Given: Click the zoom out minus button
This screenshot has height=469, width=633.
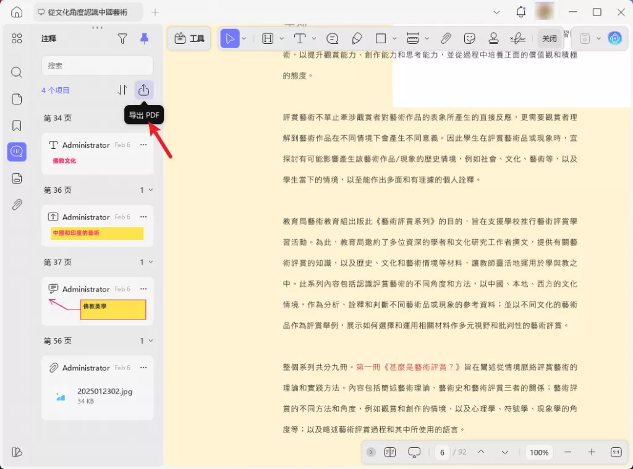Looking at the screenshot, I should (567, 452).
